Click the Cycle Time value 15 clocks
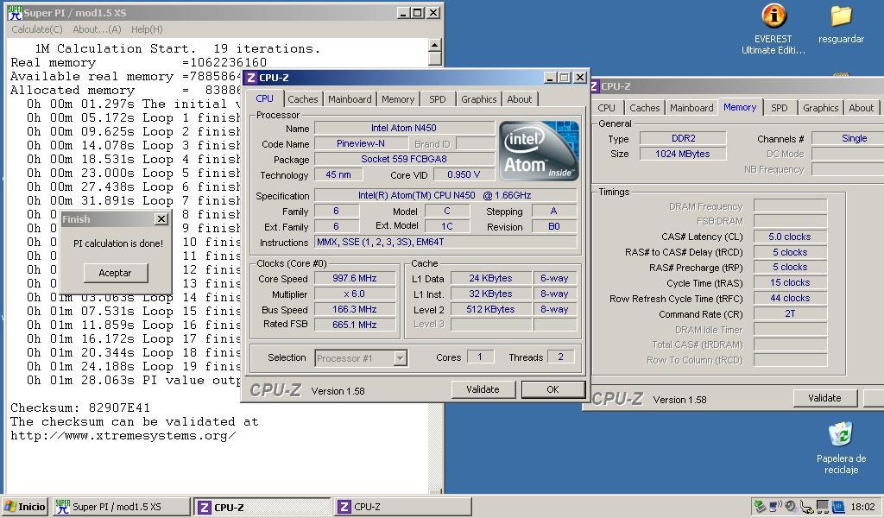The height and width of the screenshot is (518, 884). [790, 283]
